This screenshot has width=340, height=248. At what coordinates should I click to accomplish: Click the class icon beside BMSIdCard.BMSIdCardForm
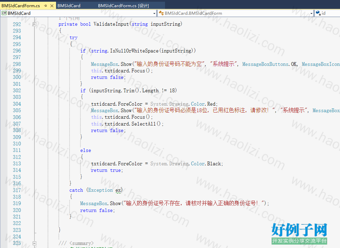(x=161, y=13)
